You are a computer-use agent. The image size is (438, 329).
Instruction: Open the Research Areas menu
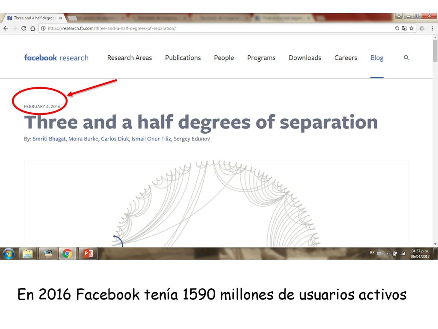(x=130, y=58)
